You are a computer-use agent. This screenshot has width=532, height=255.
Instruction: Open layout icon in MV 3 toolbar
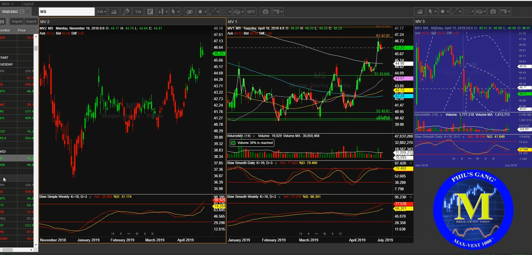pyautogui.click(x=504, y=12)
